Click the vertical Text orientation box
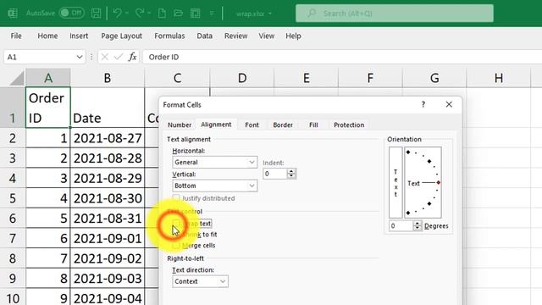Viewport: 542px width, 305px height. coord(395,183)
